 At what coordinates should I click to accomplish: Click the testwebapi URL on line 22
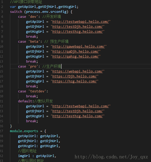80,106
